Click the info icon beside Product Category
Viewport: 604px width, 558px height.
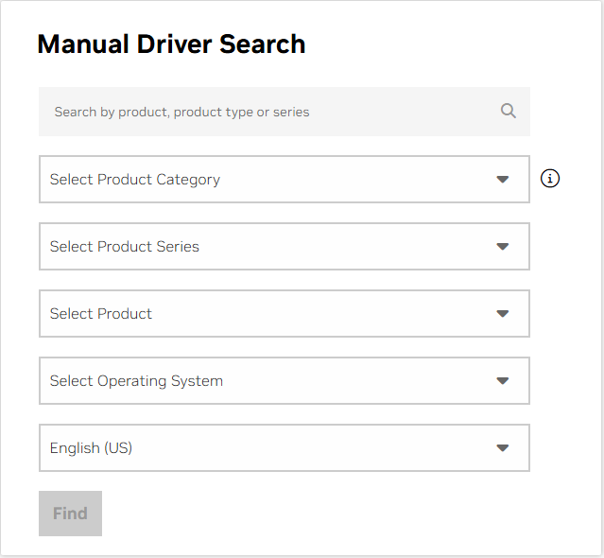pyautogui.click(x=550, y=179)
